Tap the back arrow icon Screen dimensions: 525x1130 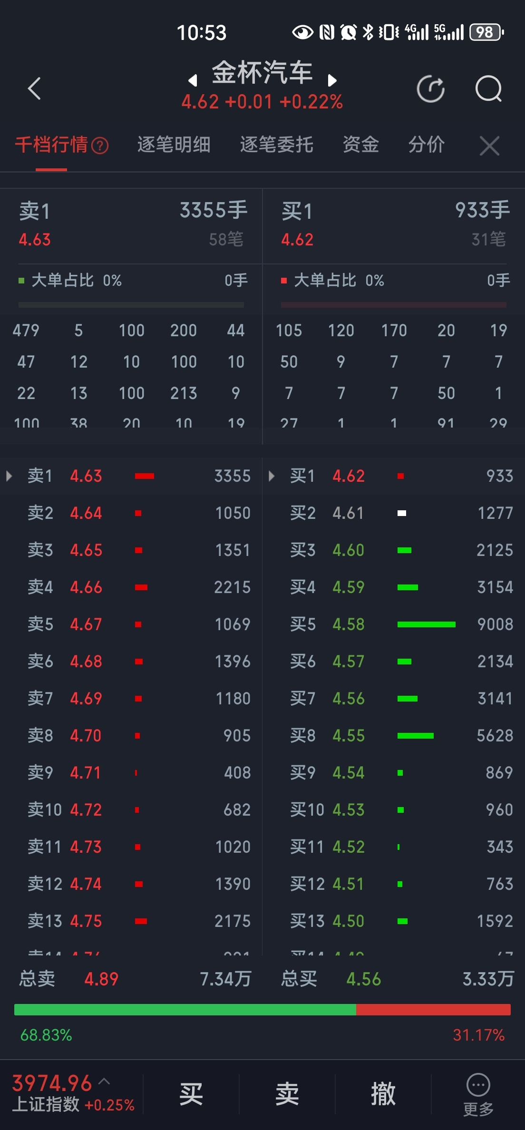point(34,88)
